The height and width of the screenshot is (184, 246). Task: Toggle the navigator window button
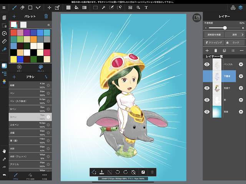(x=197, y=18)
